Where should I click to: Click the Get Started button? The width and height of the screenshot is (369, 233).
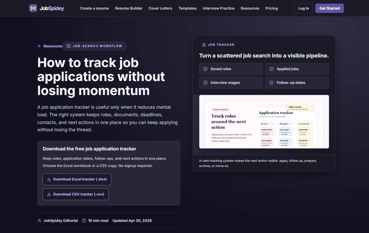(x=330, y=8)
